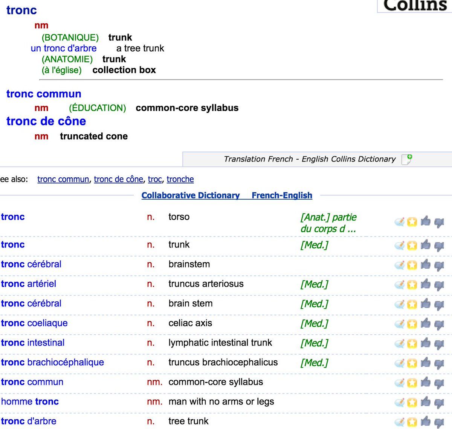Star the 'truncus arteriosus' entry as favorite

412,284
